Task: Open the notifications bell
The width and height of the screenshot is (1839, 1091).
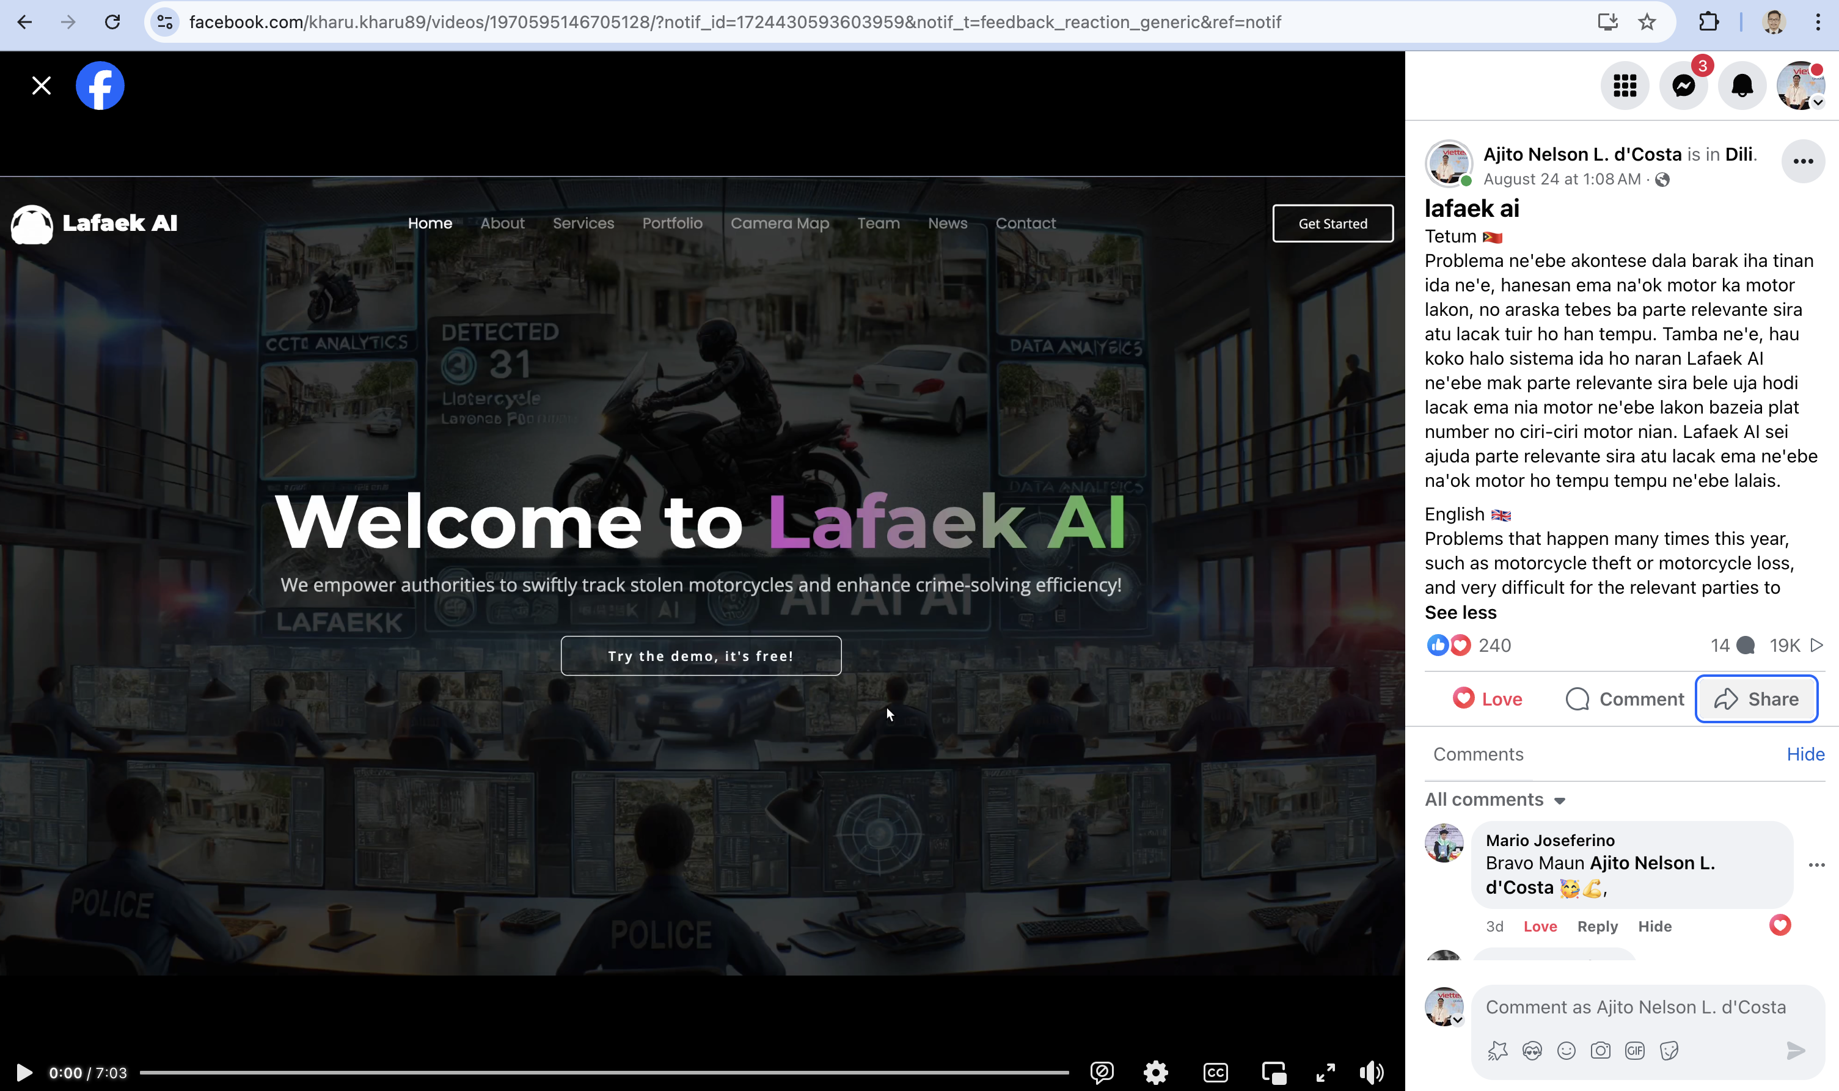Action: coord(1741,84)
